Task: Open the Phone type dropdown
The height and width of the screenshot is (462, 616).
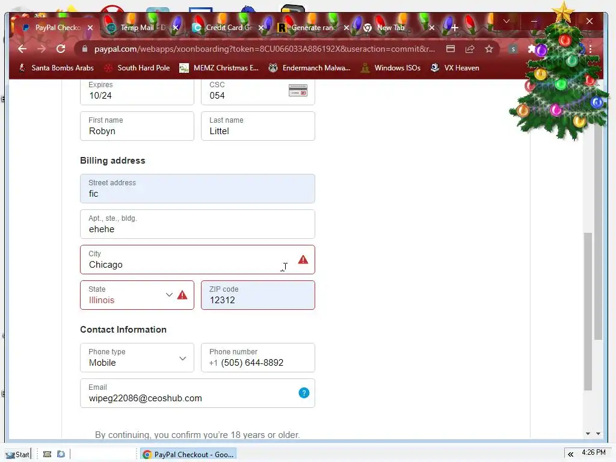Action: click(x=137, y=358)
